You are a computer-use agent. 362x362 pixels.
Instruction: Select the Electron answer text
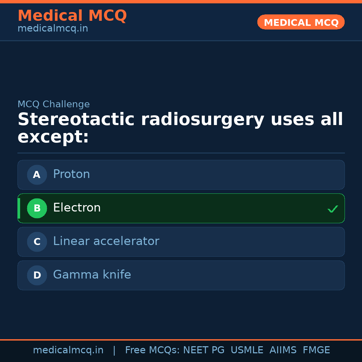point(77,208)
